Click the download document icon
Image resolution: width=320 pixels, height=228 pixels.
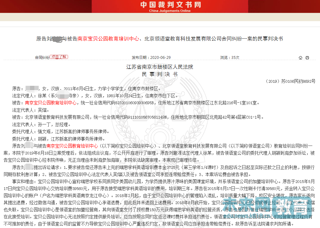coord(300,58)
